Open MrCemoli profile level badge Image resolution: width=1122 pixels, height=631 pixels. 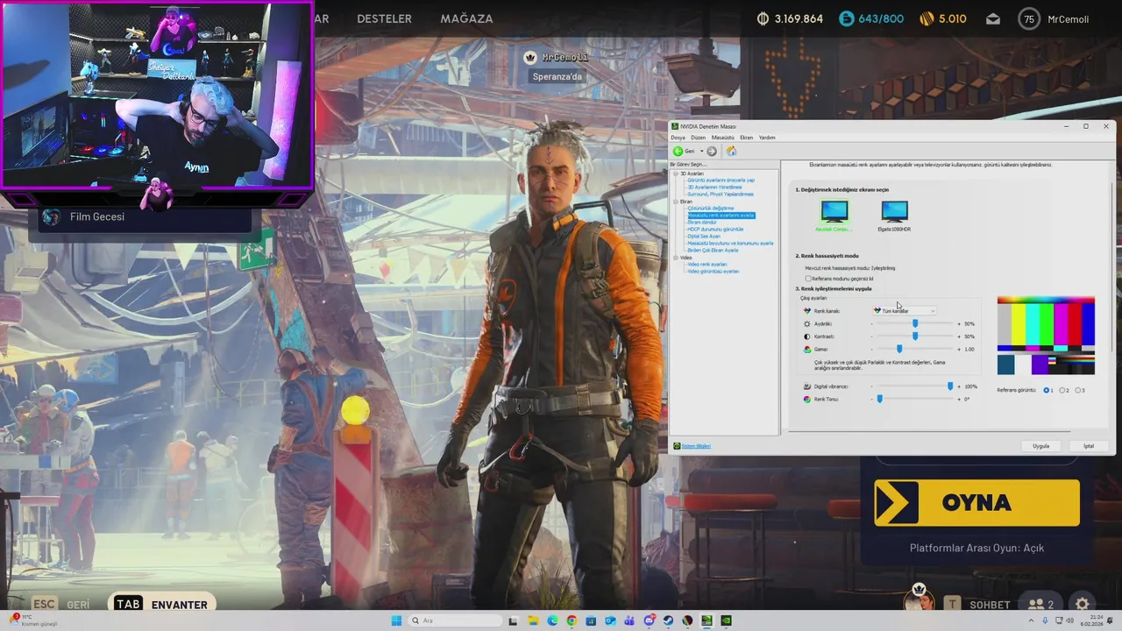(x=1029, y=18)
